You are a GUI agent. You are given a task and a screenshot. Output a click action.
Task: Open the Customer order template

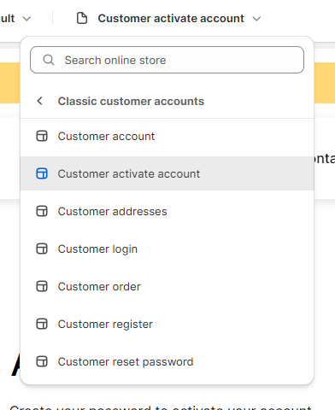point(167,286)
